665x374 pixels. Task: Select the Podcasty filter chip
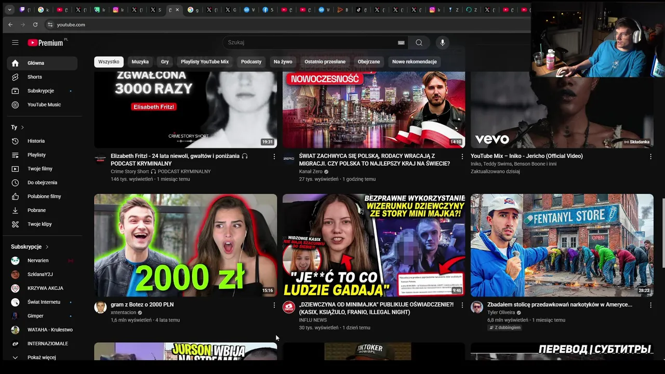click(251, 62)
